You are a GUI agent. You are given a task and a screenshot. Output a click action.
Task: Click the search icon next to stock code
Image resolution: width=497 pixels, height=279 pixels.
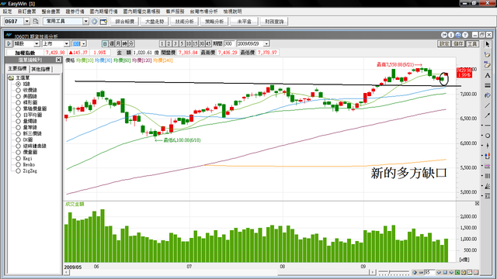[36, 21]
